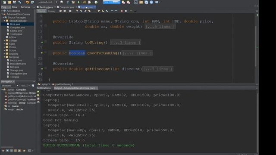
Task: Expand the Shipping package node
Action: pyautogui.click(x=4, y=54)
